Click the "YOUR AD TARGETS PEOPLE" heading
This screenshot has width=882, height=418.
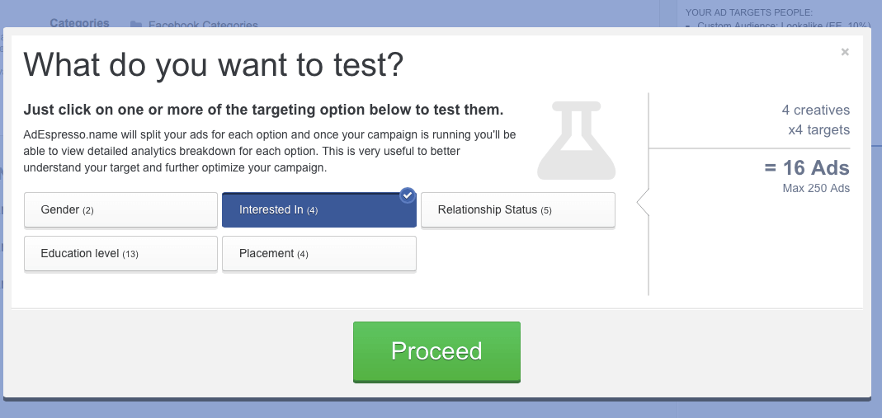coord(749,12)
